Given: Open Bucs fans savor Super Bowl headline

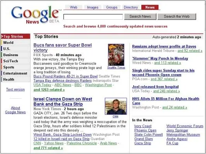Looking at the screenshot, I should click(x=63, y=47).
